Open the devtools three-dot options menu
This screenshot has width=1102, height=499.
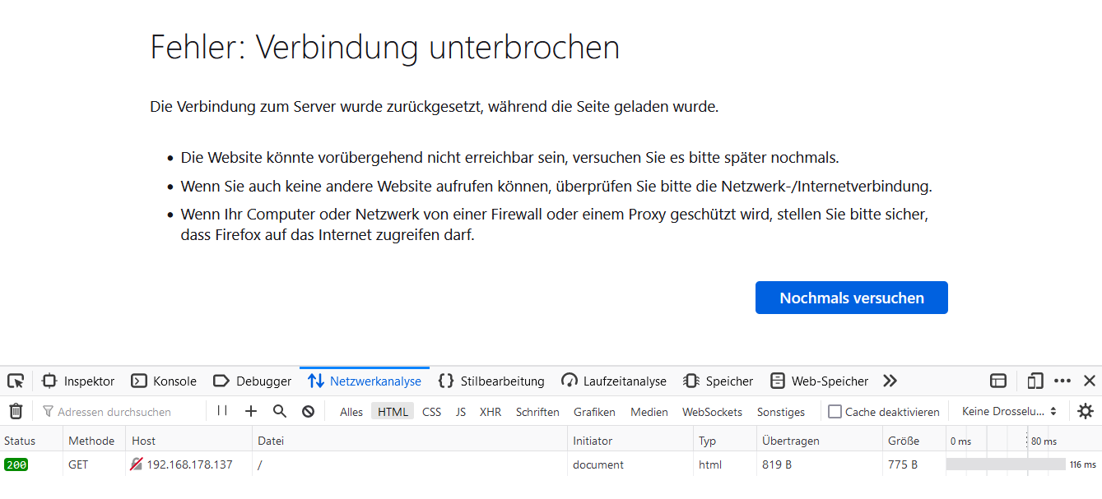[x=1062, y=381]
